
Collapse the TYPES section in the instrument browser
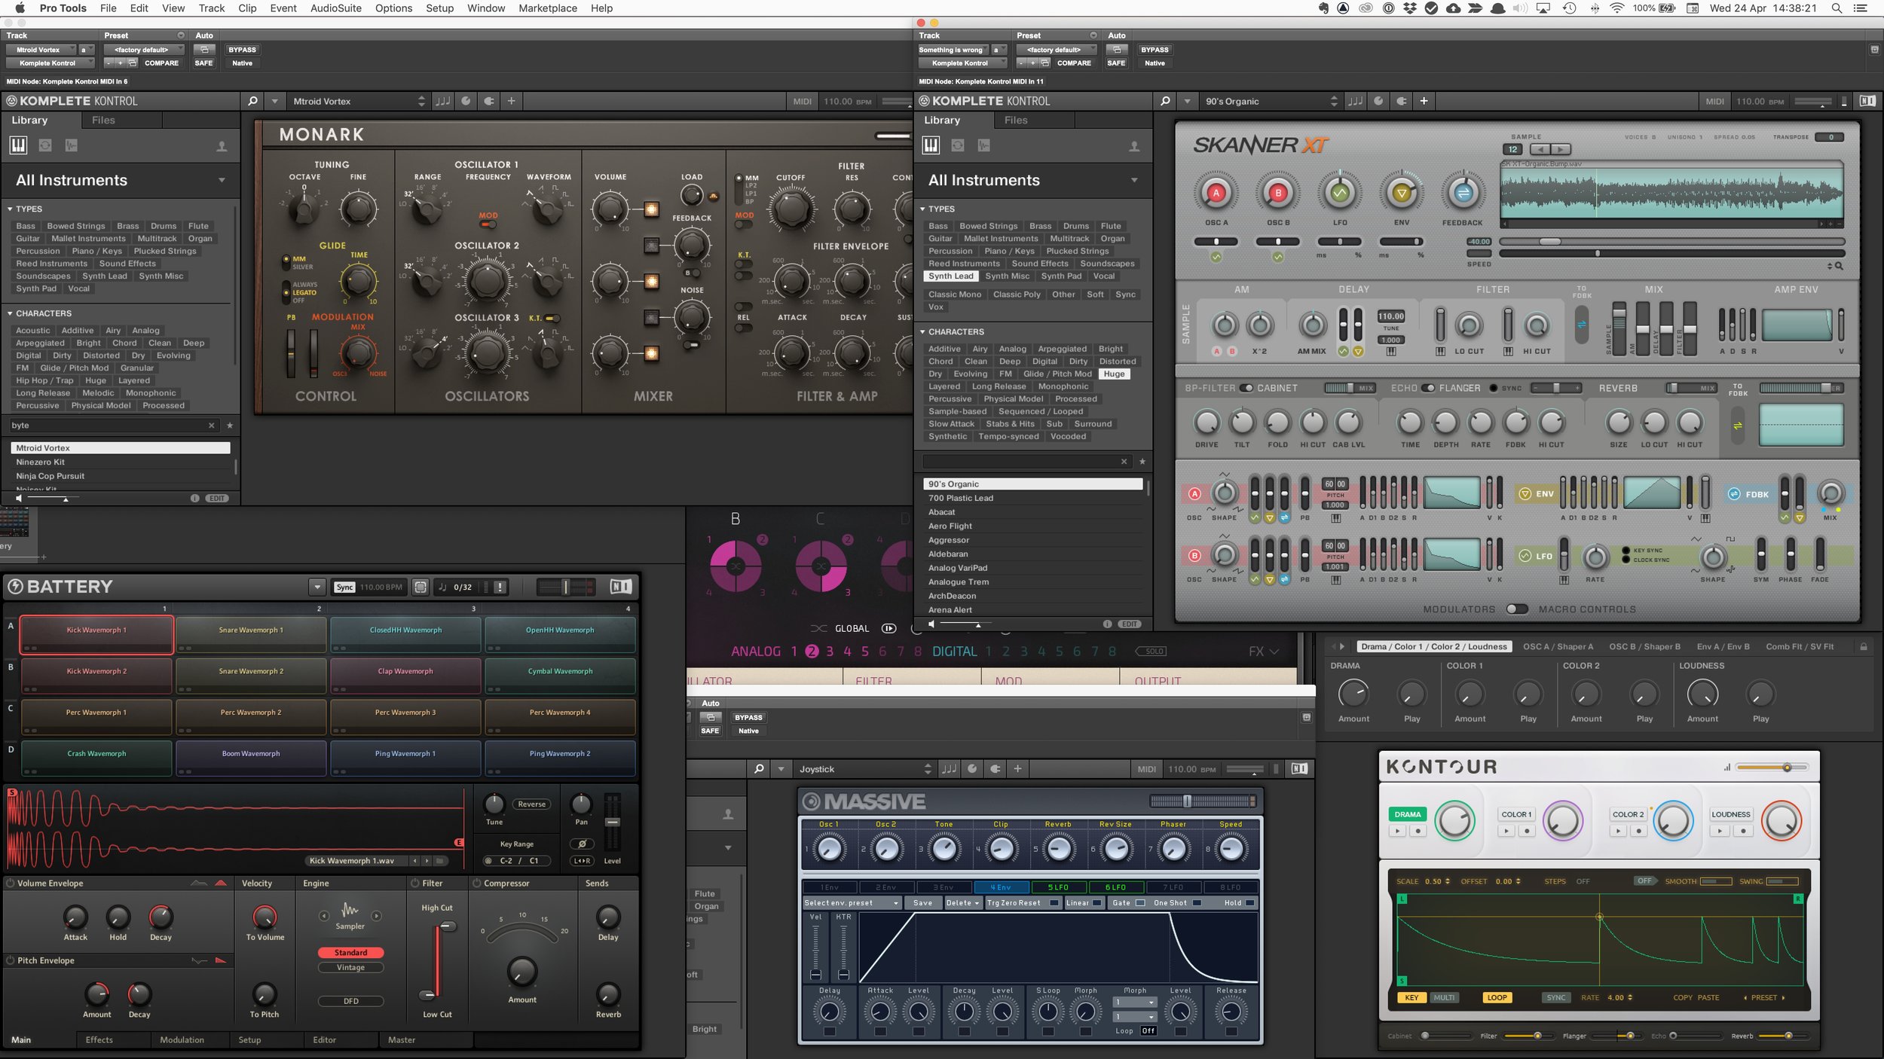(10, 209)
